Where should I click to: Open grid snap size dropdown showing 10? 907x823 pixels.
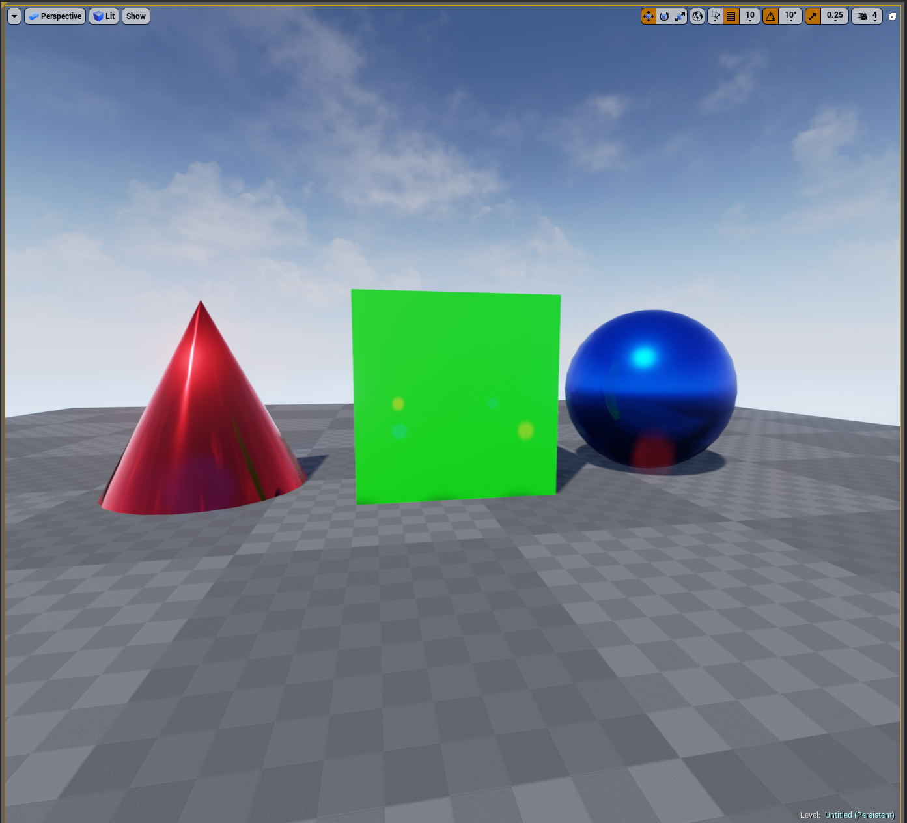(750, 16)
